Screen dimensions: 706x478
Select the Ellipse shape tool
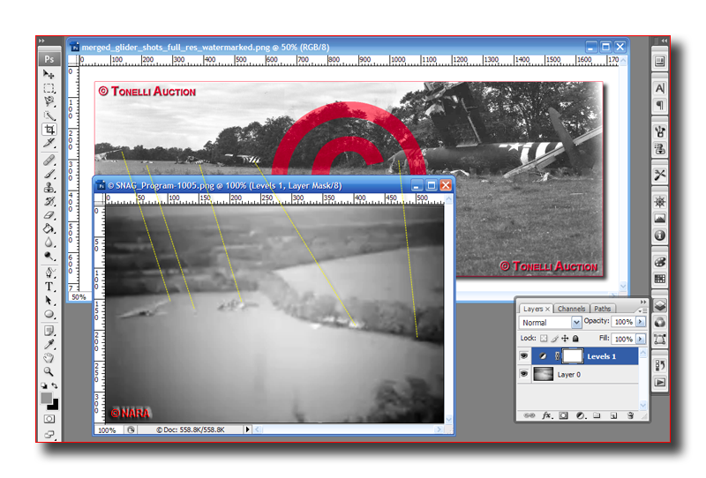click(x=49, y=314)
